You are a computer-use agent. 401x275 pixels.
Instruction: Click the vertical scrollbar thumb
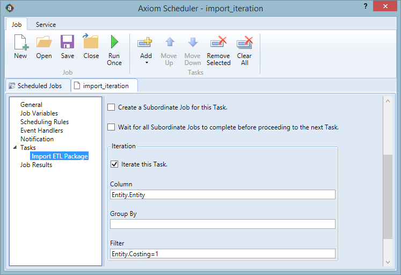coord(388,197)
